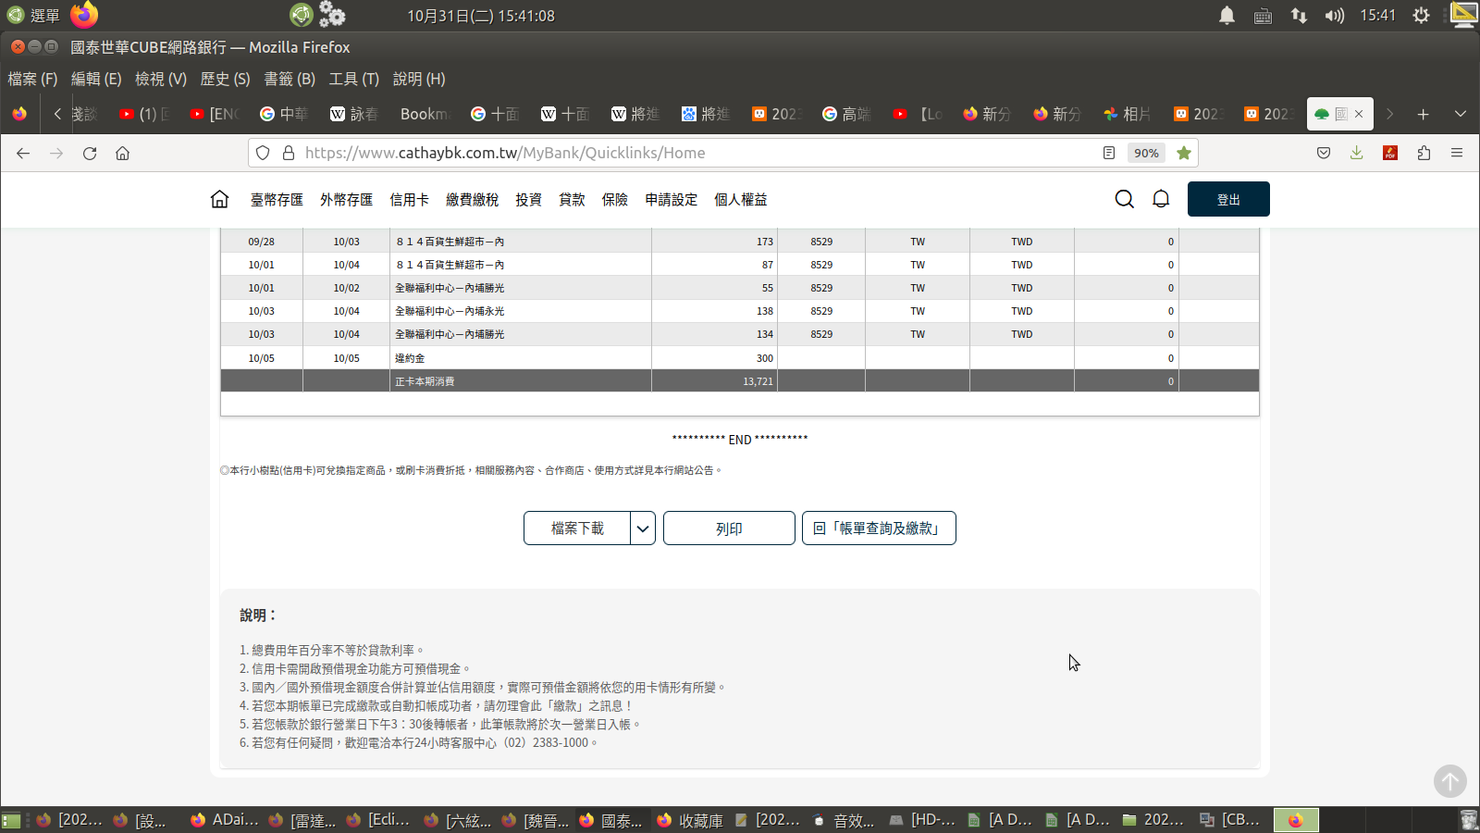Viewport: 1480px width, 833px height.
Task: Click the tracking protection shield icon
Action: tap(263, 153)
